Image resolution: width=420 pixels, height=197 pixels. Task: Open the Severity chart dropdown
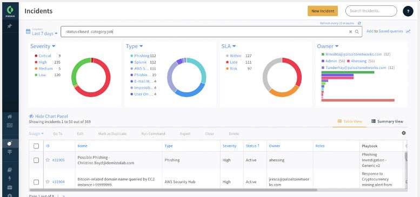[43, 46]
